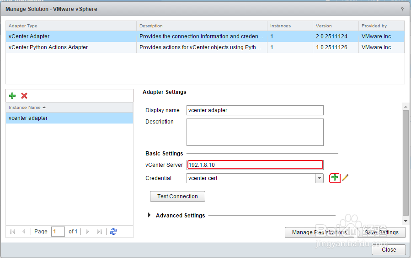
Task: Go to last page of instances
Action: [99, 232]
